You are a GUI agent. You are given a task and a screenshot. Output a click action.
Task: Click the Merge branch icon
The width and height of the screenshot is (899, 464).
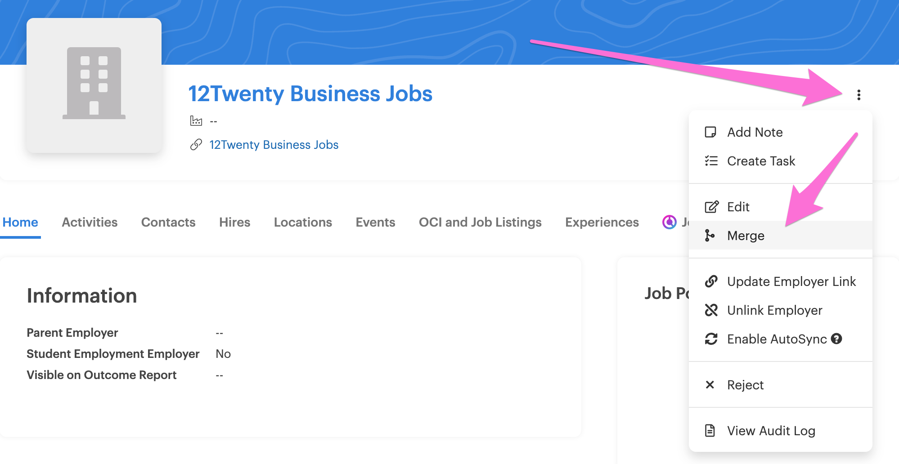[x=710, y=235]
